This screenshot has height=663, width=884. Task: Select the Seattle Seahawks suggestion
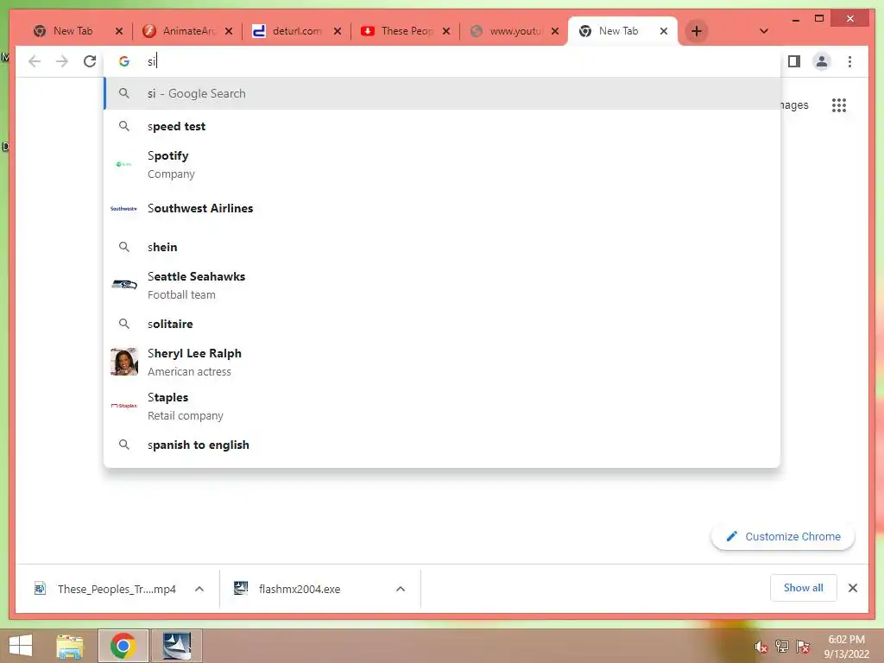(x=442, y=285)
